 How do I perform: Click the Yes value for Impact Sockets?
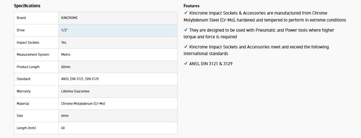[64, 42]
